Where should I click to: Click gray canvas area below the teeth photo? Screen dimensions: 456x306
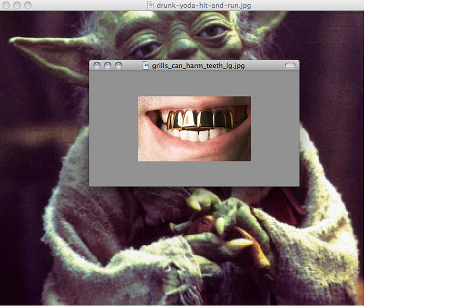point(194,173)
